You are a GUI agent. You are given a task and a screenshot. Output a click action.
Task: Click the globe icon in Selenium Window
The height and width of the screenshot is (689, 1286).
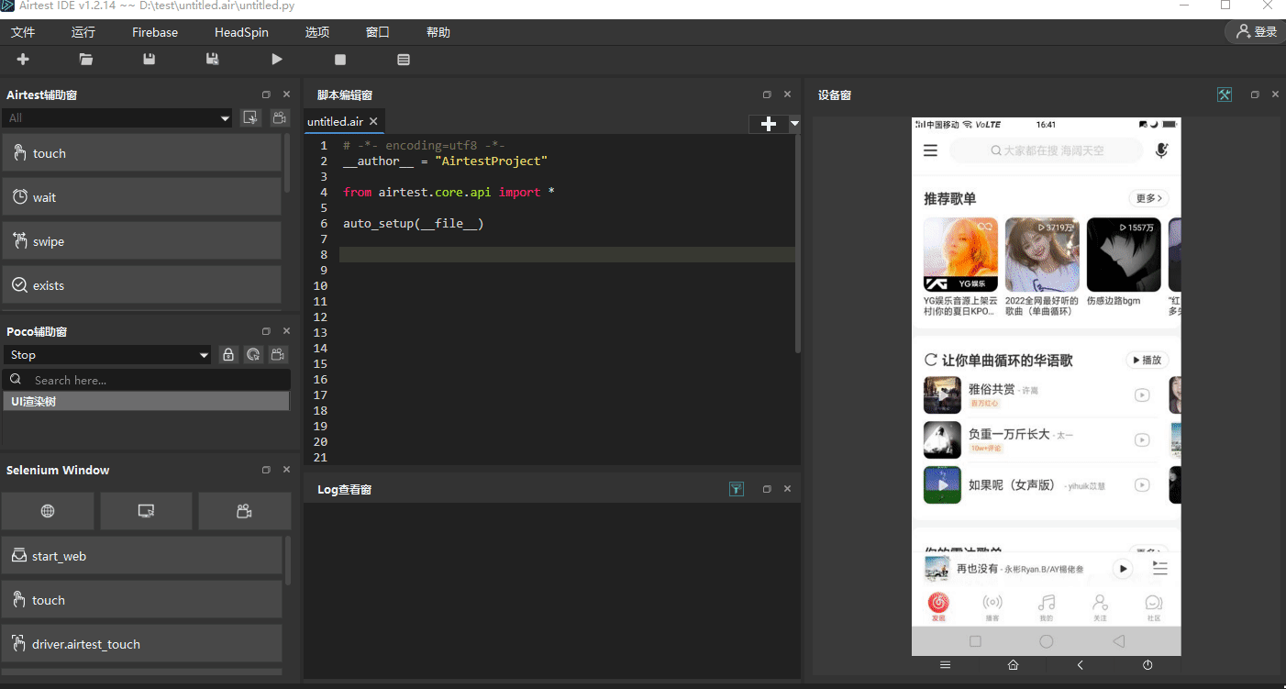[48, 511]
